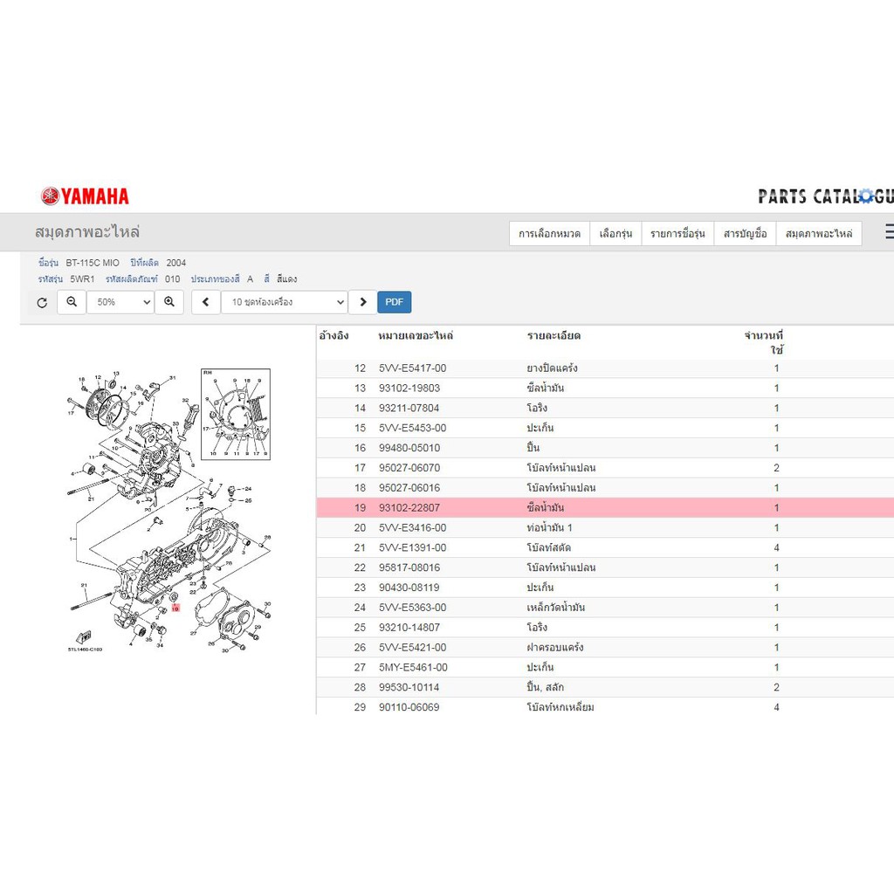Select the row for part 5MY-E5461-00

pos(605,667)
